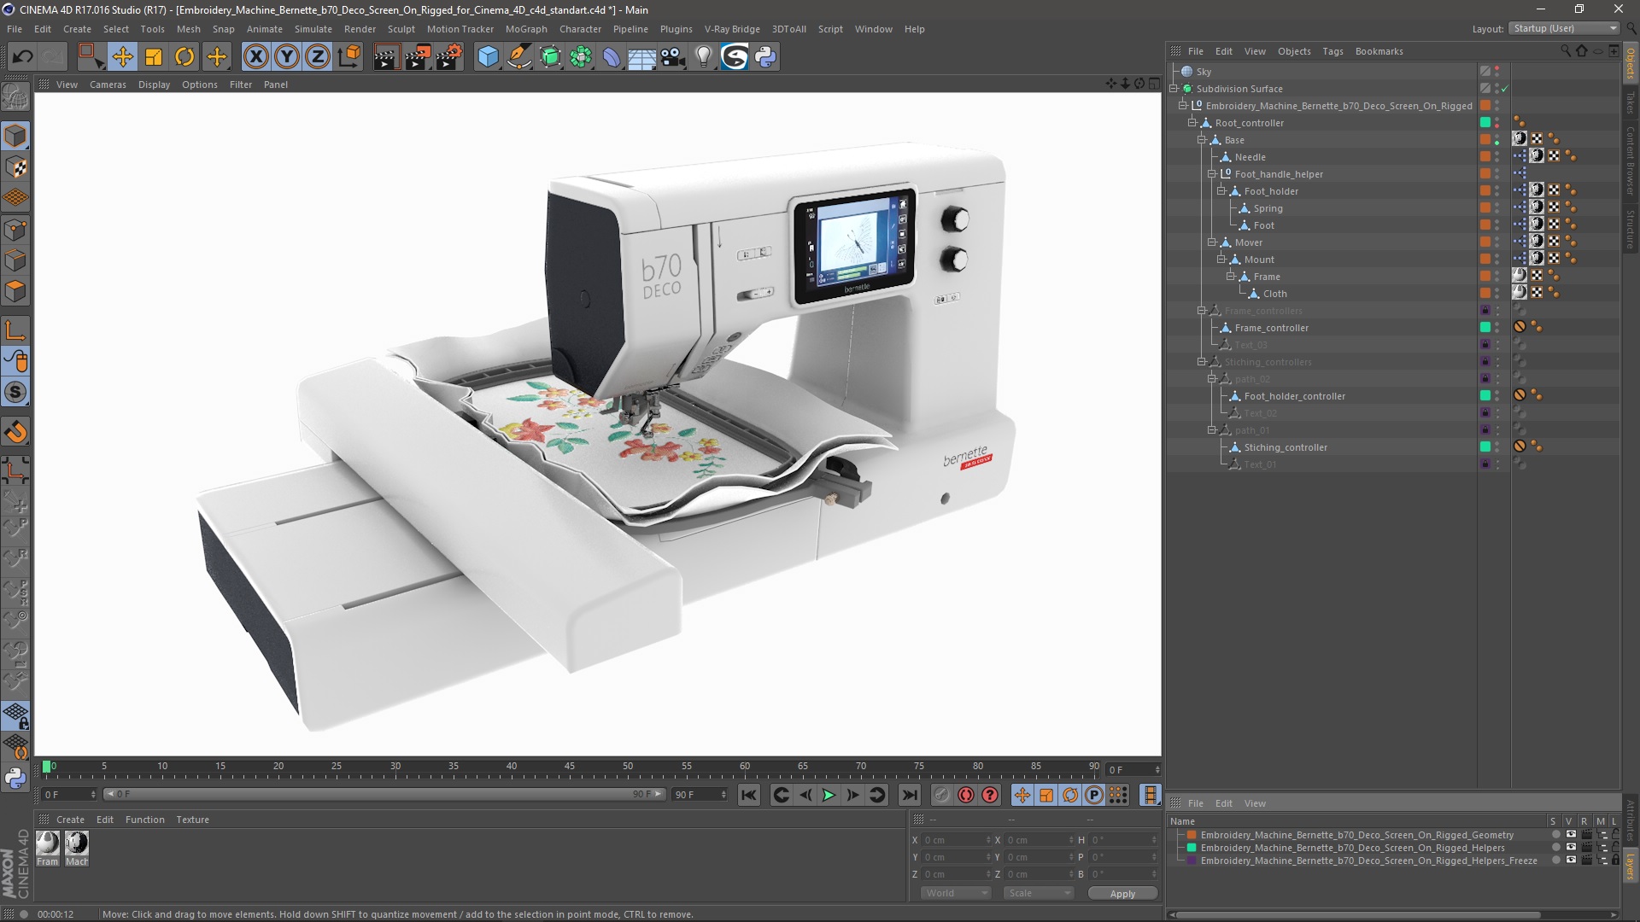Screen dimensions: 1640x922
Task: Choose the Live Selection tool
Action: click(x=90, y=57)
